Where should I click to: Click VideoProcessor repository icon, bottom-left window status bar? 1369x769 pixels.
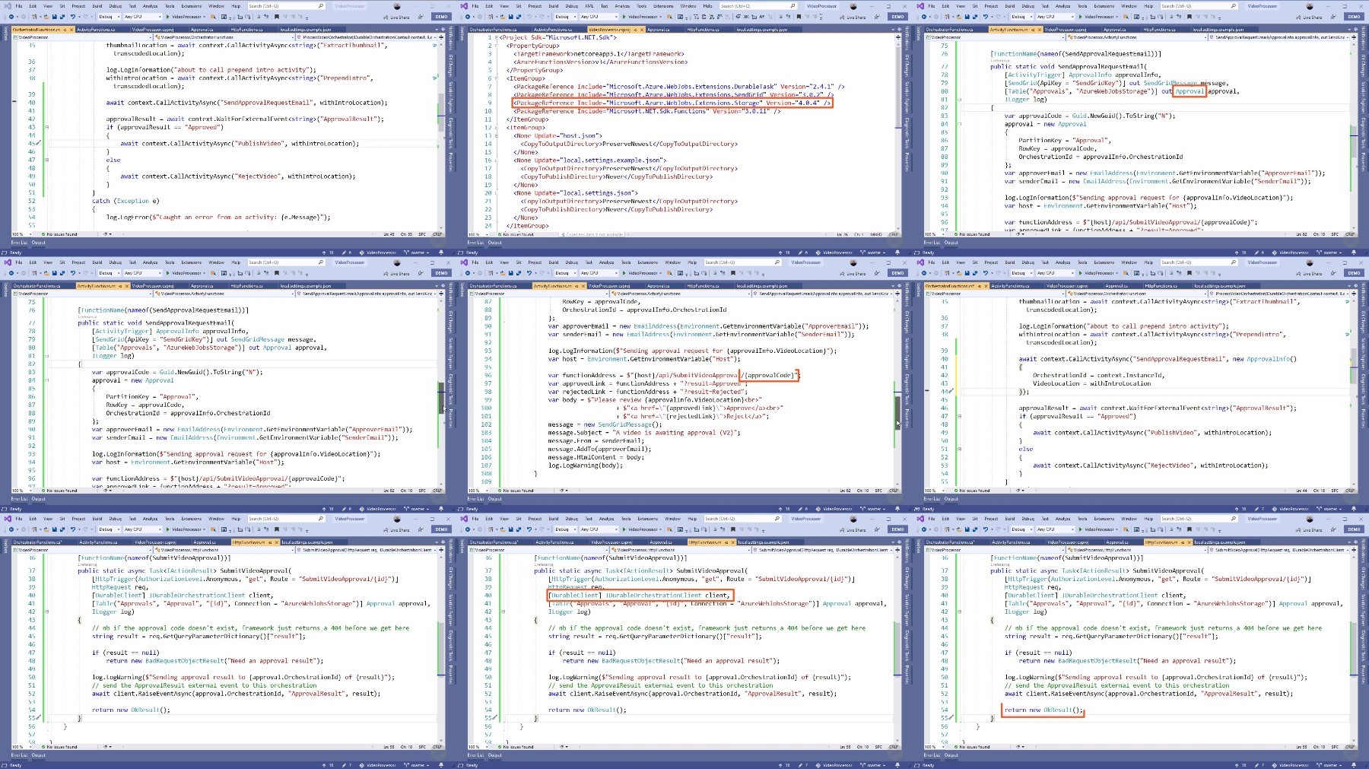click(361, 765)
